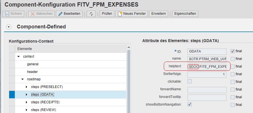253x113 pixels.
Task: Select the header tree element
Action: 32,72
